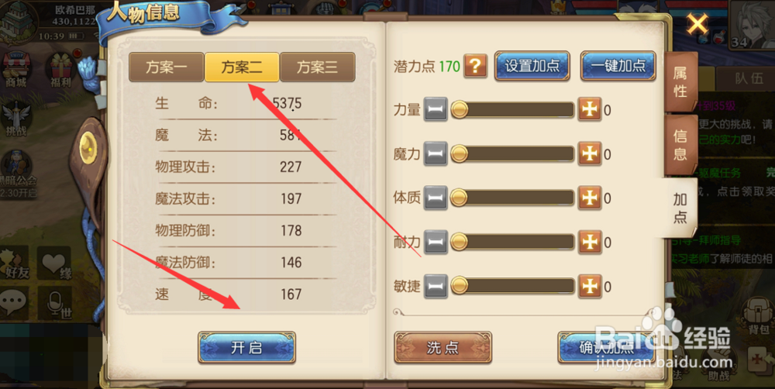Click the question mark help icon beside 潜力点
Viewport: 775px width, 389px height.
pos(476,66)
